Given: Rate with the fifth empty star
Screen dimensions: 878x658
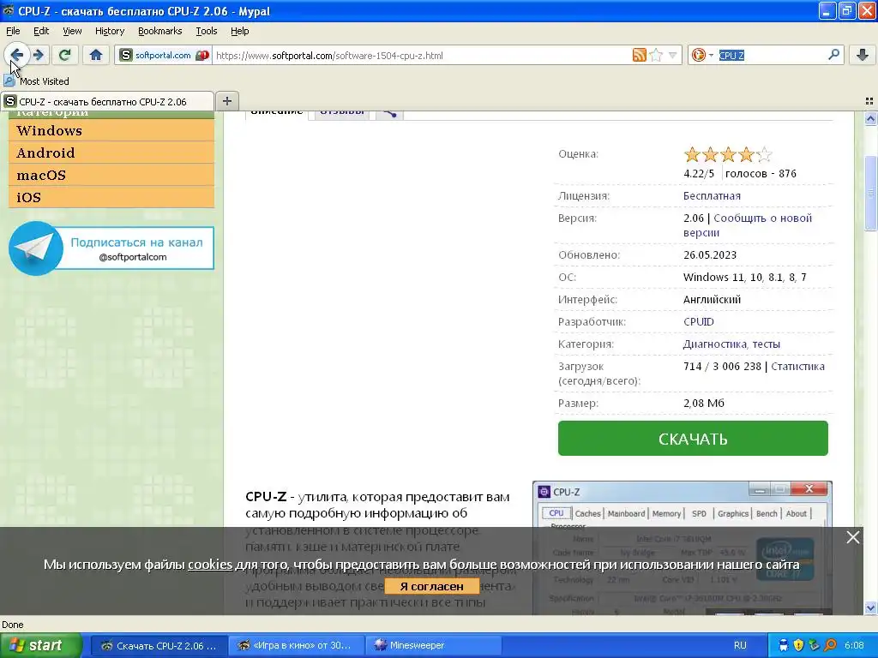Looking at the screenshot, I should point(764,154).
